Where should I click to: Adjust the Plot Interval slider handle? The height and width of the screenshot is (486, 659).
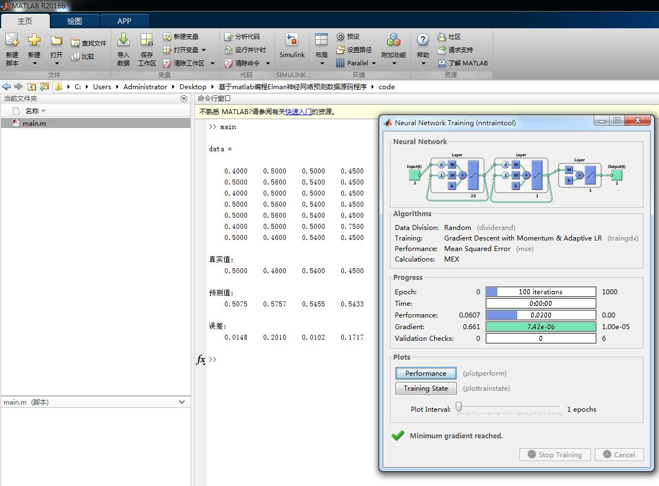pos(459,407)
